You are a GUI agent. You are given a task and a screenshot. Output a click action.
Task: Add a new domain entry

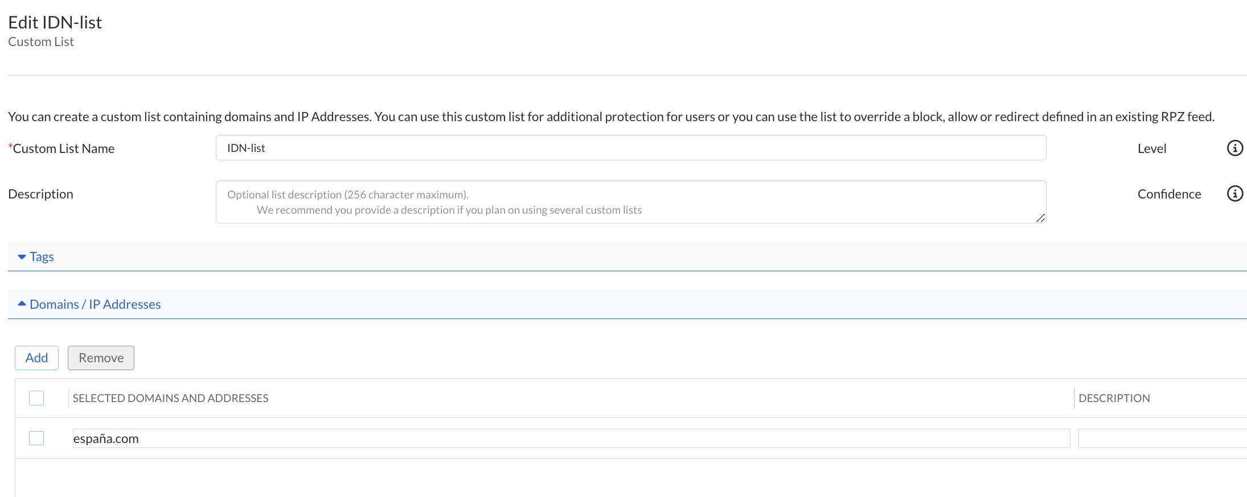point(36,358)
